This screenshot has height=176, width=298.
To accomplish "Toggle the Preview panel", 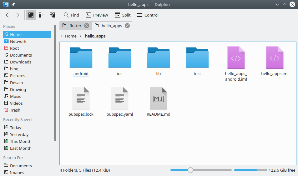I will click(97, 15).
